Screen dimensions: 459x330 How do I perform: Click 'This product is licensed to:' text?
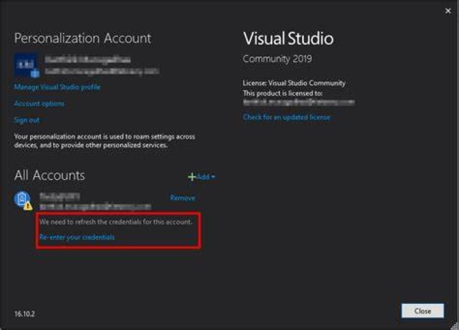(283, 93)
